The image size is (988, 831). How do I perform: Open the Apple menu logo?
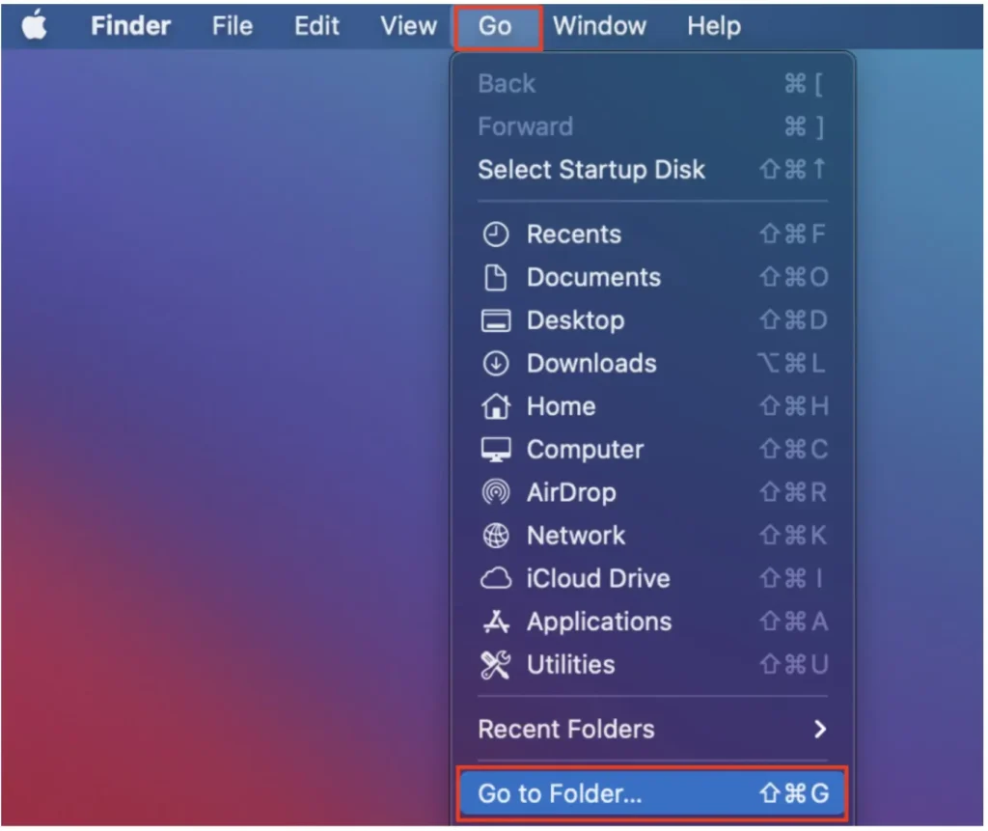[35, 26]
